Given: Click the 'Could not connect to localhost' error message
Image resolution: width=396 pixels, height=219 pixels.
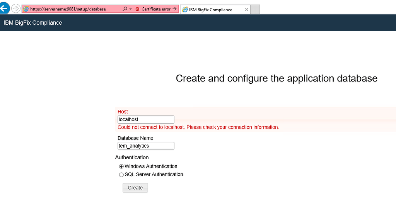Looking at the screenshot, I should (198, 127).
